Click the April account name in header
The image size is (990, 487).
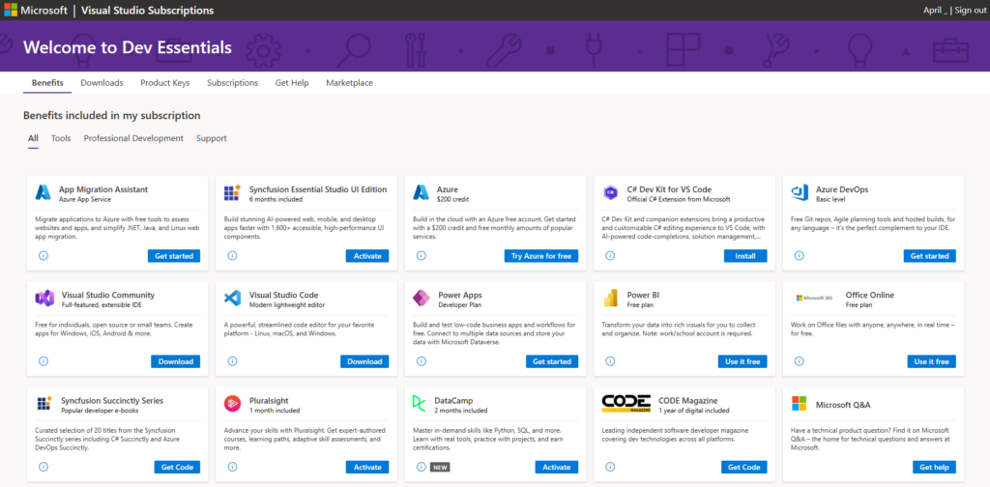click(935, 10)
